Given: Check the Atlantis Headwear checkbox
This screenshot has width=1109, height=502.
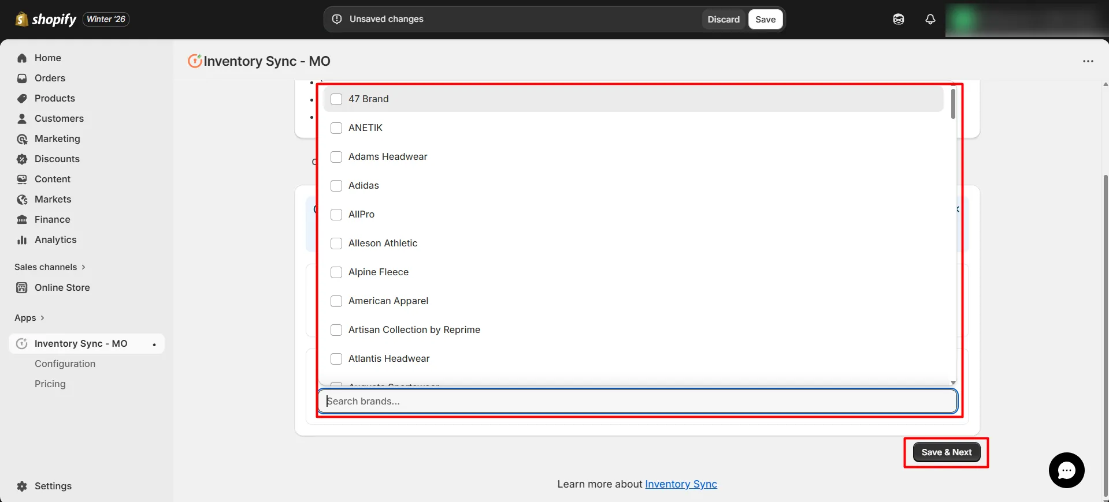Looking at the screenshot, I should coord(336,359).
